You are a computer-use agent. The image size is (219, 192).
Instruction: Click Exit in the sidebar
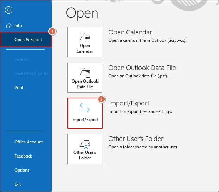18,184
